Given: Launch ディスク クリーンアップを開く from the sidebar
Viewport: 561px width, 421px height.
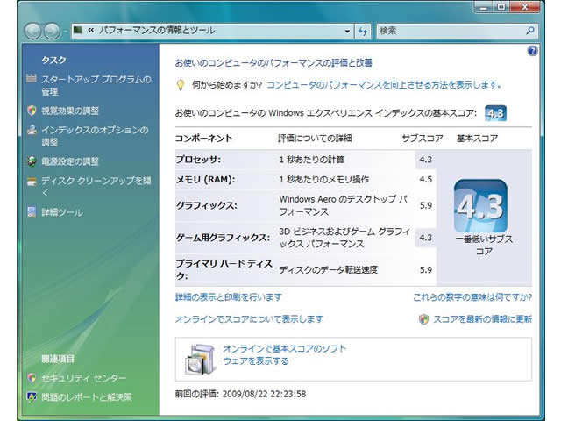Looking at the screenshot, I should pyautogui.click(x=96, y=181).
